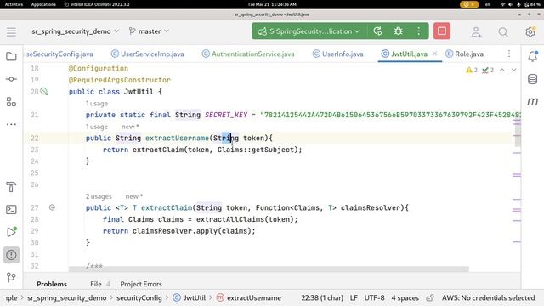Click extractUsername method breadcrumb
Image resolution: width=544 pixels, height=306 pixels.
pos(249,298)
